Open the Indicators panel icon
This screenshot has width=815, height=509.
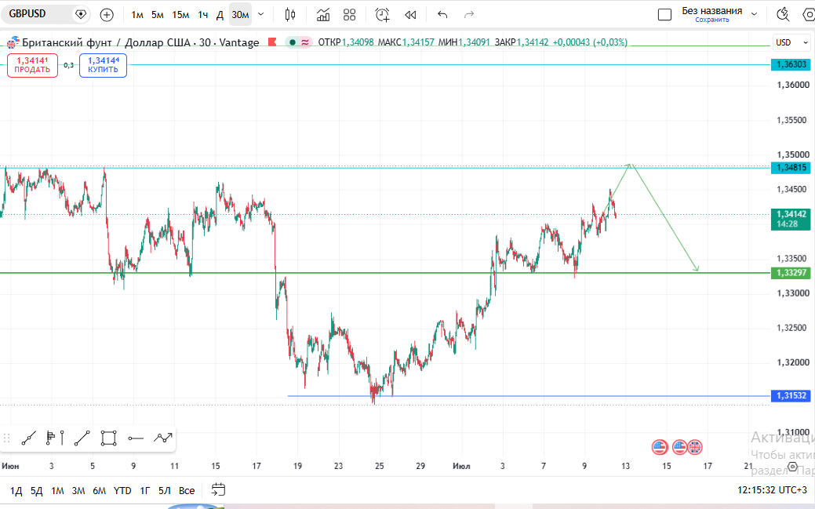tap(323, 15)
